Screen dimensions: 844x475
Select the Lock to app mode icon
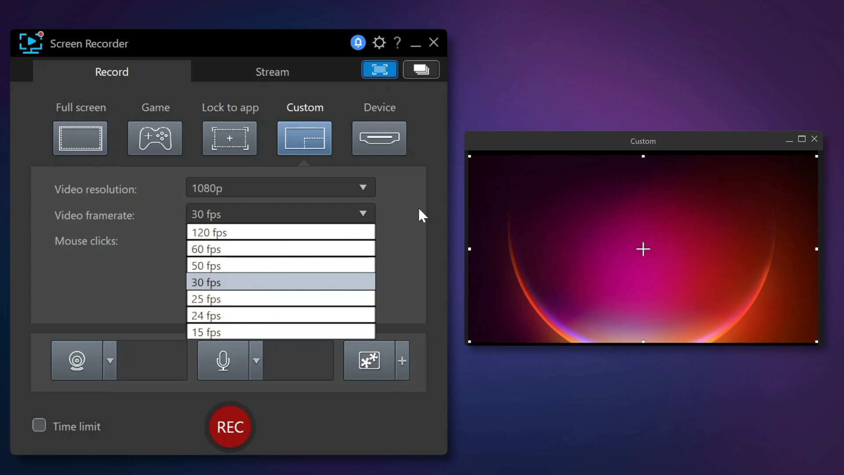(229, 138)
